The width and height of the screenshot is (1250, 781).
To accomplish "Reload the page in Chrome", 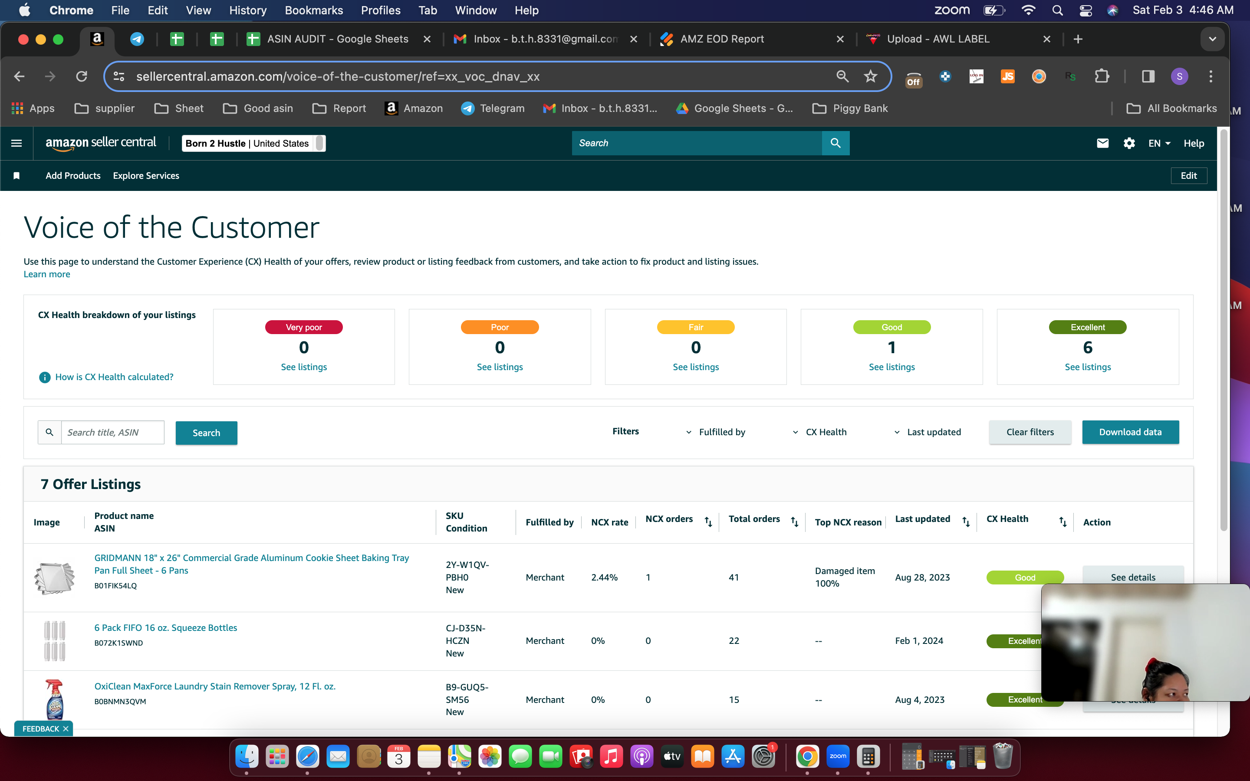I will pyautogui.click(x=82, y=76).
